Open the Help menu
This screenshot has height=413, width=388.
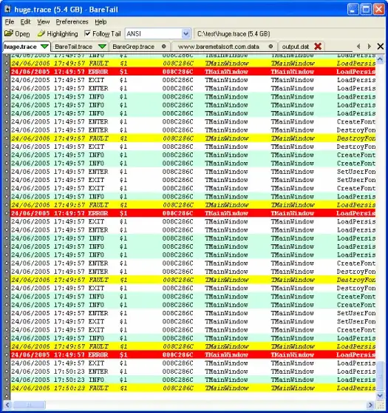pyautogui.click(x=101, y=22)
